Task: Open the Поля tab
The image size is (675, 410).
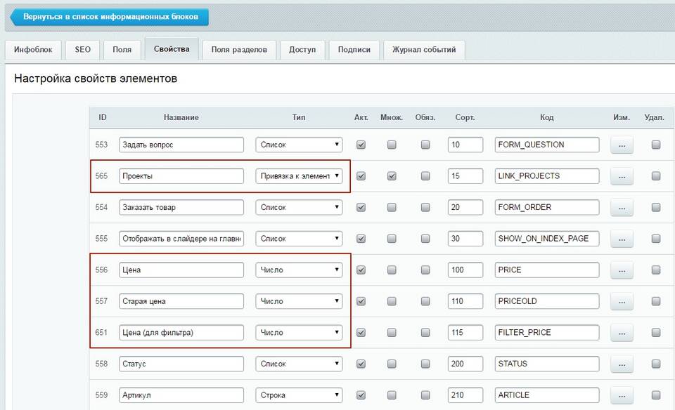Action: [x=122, y=50]
